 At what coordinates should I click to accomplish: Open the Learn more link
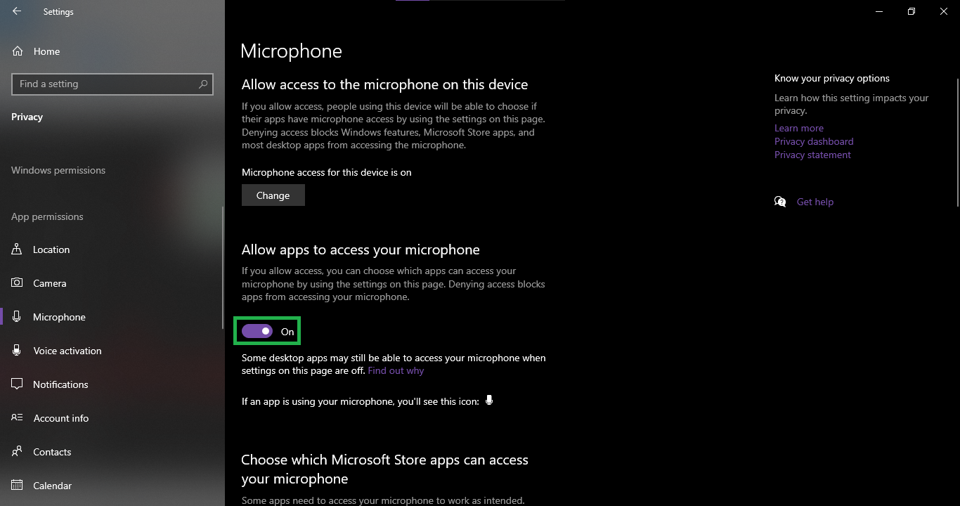(x=799, y=128)
